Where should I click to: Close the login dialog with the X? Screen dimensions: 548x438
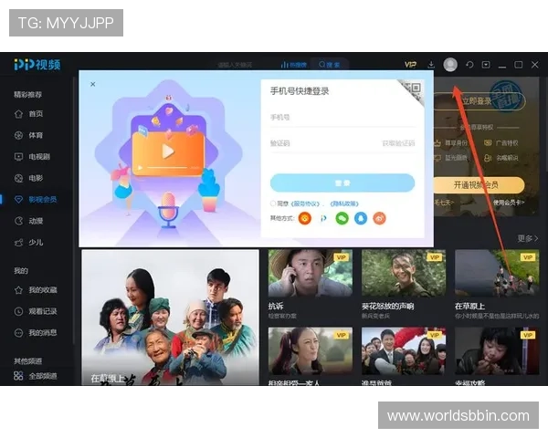[92, 84]
